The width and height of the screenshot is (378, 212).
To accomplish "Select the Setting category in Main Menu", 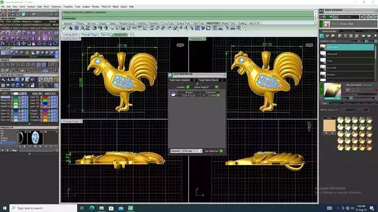I will tap(33, 28).
